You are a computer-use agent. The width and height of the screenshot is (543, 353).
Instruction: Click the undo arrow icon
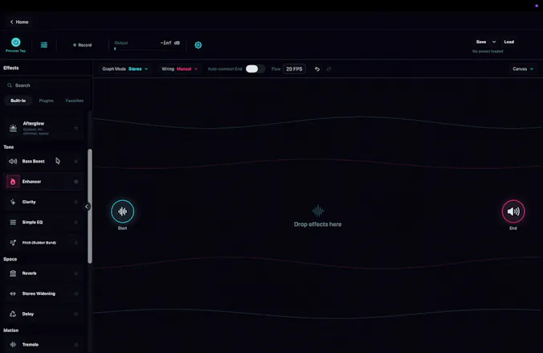[316, 69]
